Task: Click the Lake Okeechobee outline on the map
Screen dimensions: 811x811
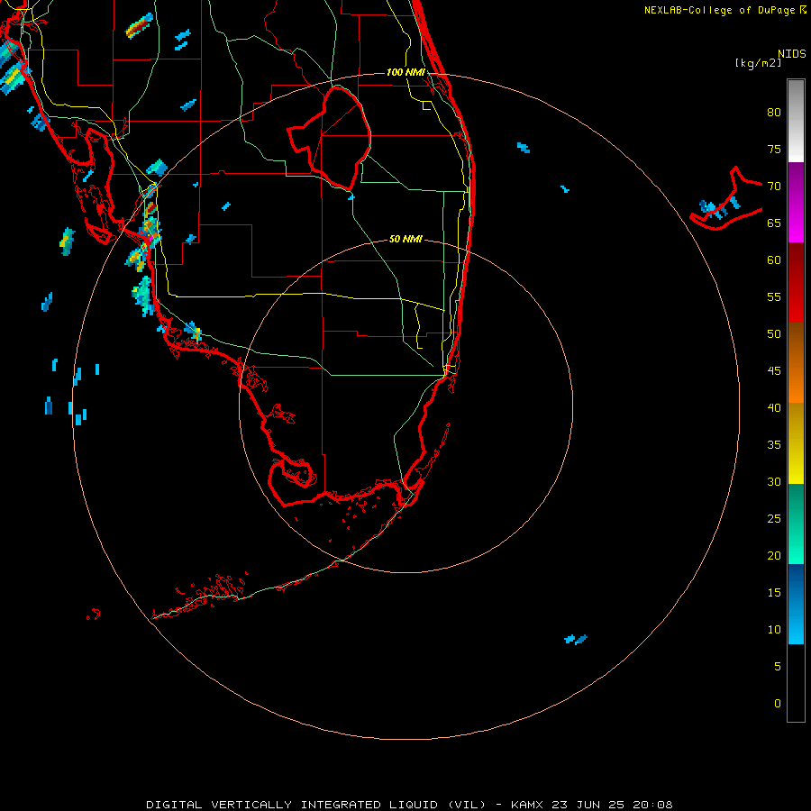Action: [x=331, y=138]
